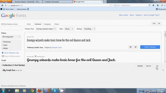Open New to Google Fonts link
166x93 pixels.
pyautogui.click(x=151, y=15)
